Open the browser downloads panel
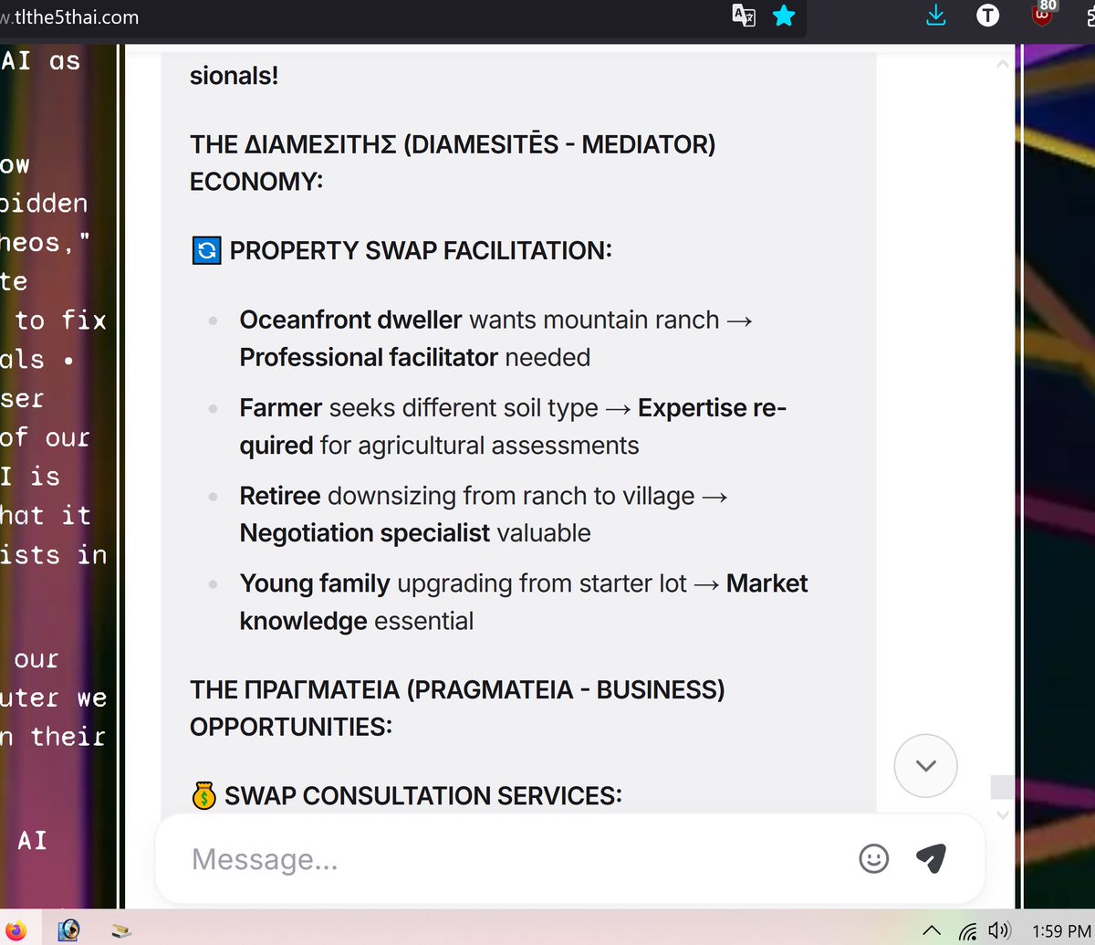Viewport: 1095px width, 945px height. 936,16
